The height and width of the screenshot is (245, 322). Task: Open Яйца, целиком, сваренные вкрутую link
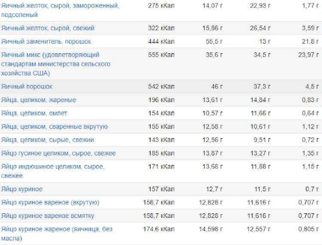click(55, 127)
